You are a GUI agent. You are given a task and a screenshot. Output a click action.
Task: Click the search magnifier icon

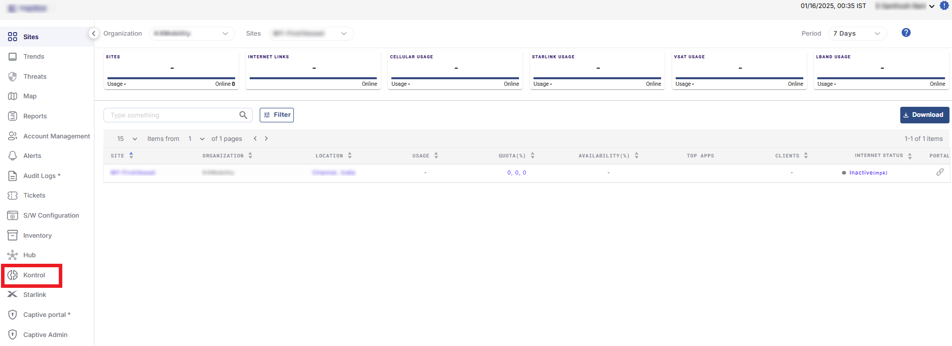tap(243, 115)
